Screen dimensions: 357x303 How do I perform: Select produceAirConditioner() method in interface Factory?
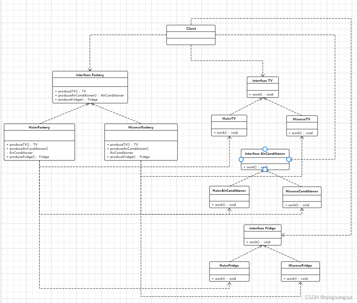coord(89,95)
